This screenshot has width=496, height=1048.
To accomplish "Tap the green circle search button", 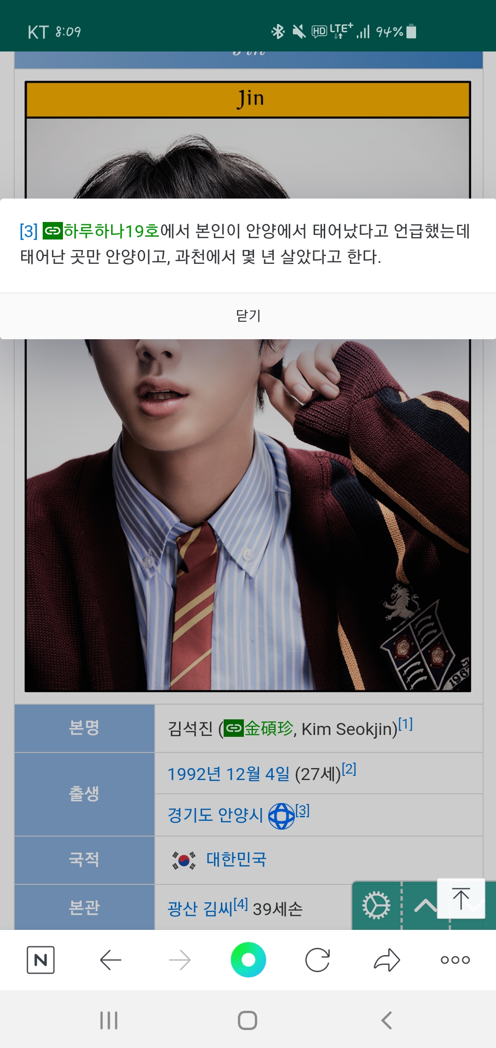I will point(248,960).
